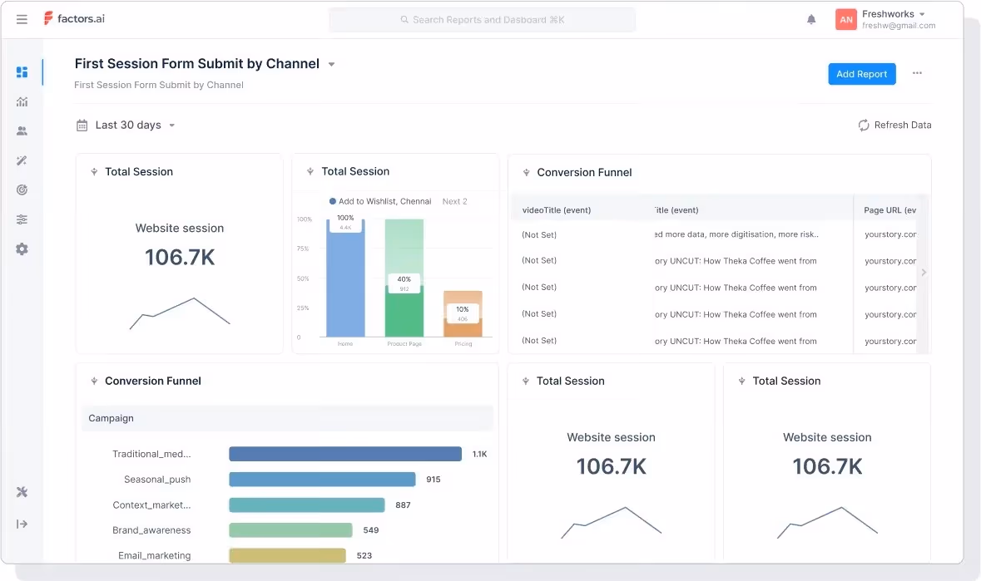Open the Accounts icon in the sidebar
981x581 pixels.
point(22,130)
